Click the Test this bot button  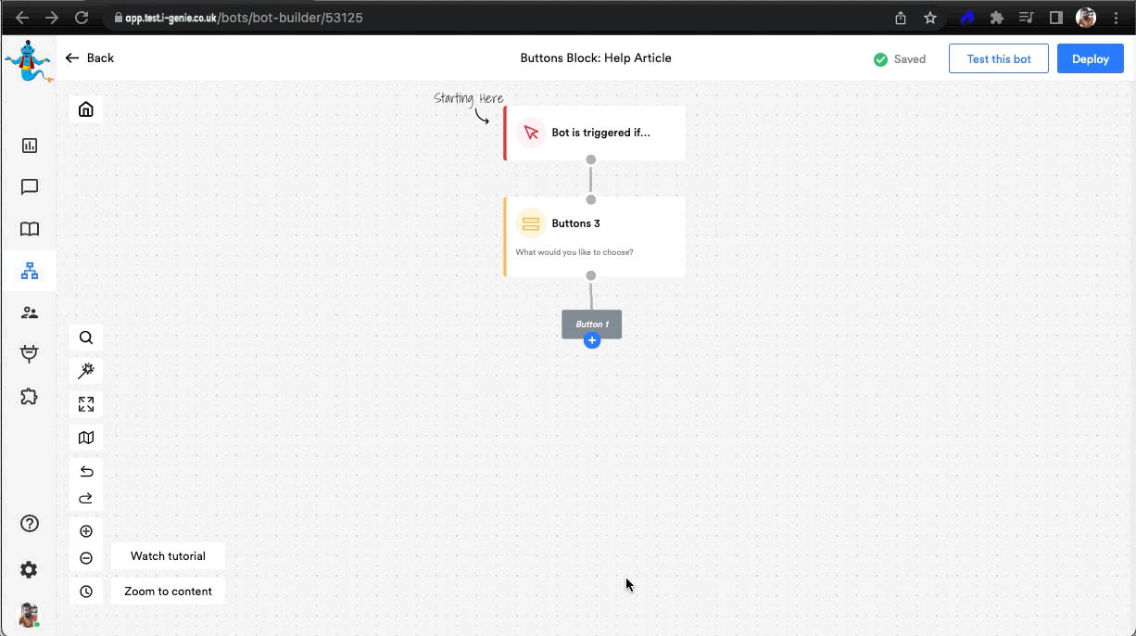[x=998, y=58]
